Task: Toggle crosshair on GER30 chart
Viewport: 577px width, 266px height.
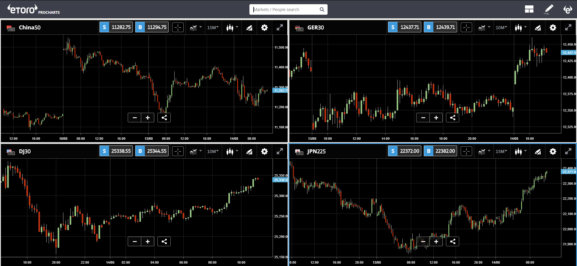Action: coord(466,28)
